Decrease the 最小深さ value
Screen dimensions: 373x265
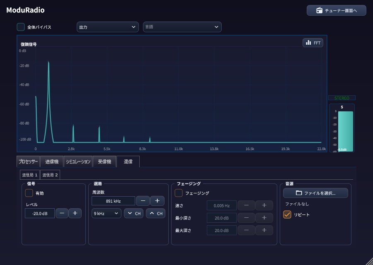pos(247,218)
